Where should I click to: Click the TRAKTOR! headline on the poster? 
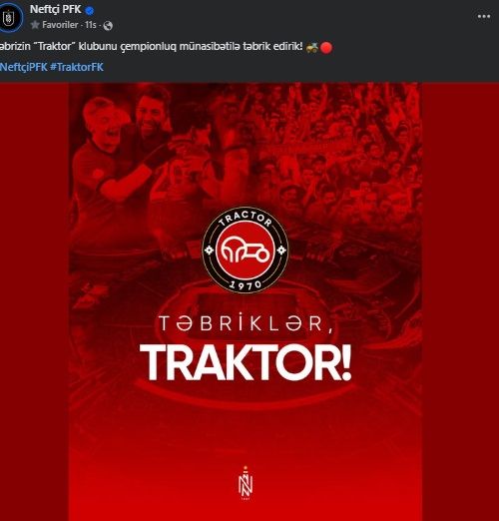[x=246, y=362]
